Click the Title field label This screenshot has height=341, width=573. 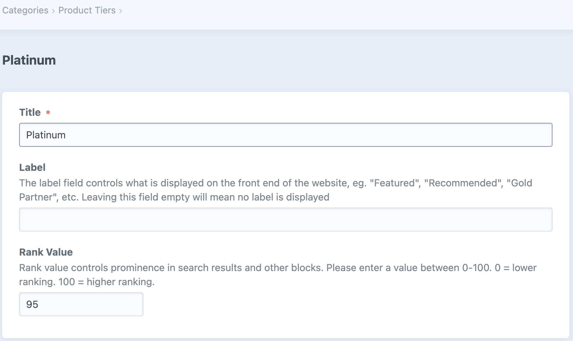30,112
